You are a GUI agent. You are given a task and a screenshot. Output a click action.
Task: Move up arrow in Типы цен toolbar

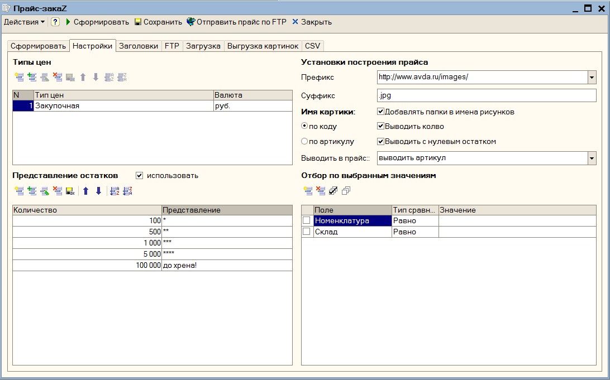click(x=83, y=78)
